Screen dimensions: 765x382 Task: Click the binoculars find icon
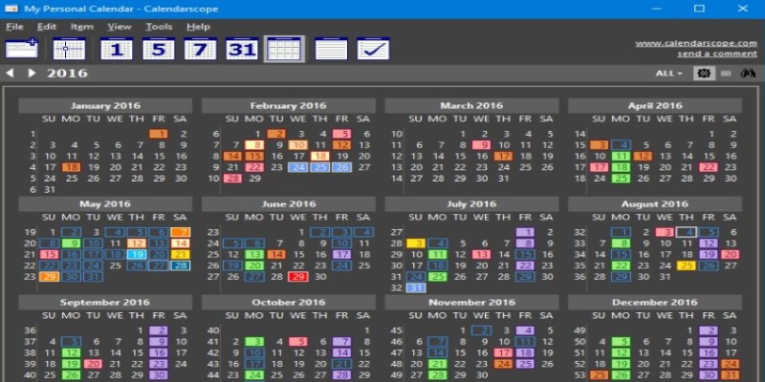[x=749, y=74]
